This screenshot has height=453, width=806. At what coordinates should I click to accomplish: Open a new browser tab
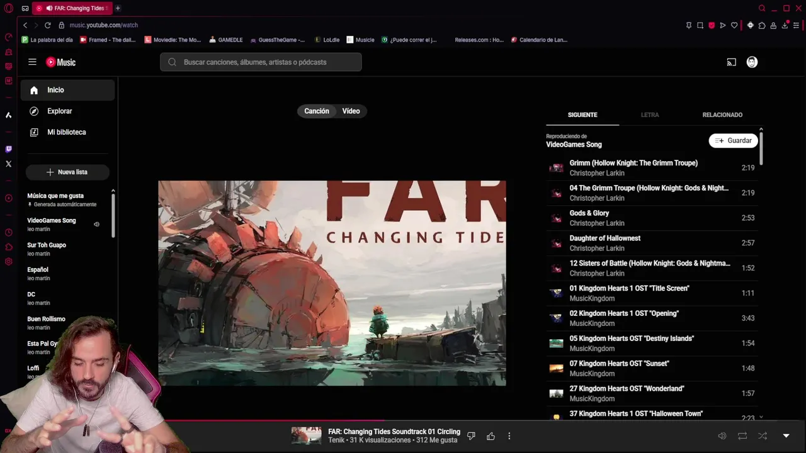(118, 8)
